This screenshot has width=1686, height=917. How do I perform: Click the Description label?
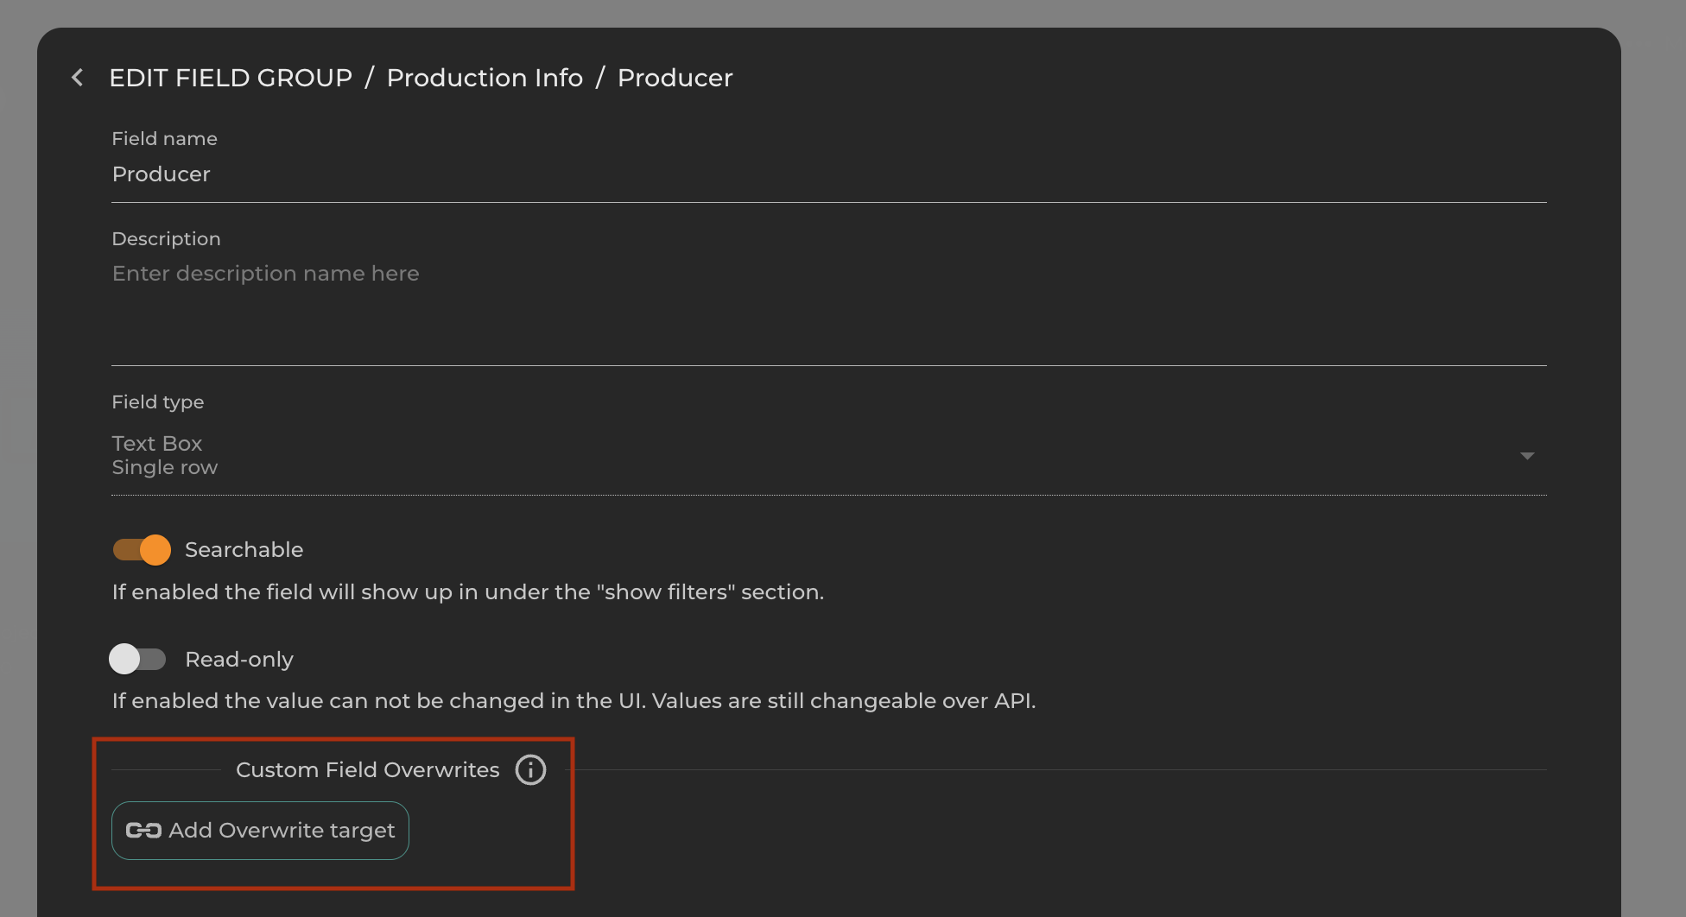point(166,239)
